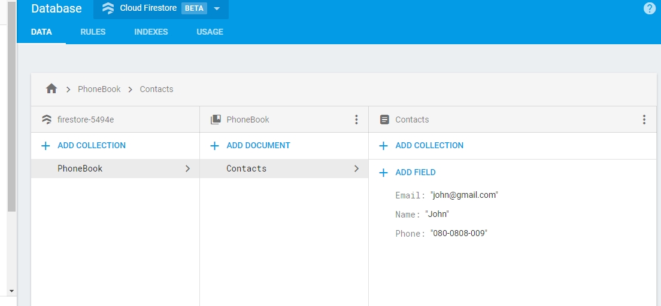Click the Cloud Firestore logo icon
The height and width of the screenshot is (306, 661).
tap(108, 8)
